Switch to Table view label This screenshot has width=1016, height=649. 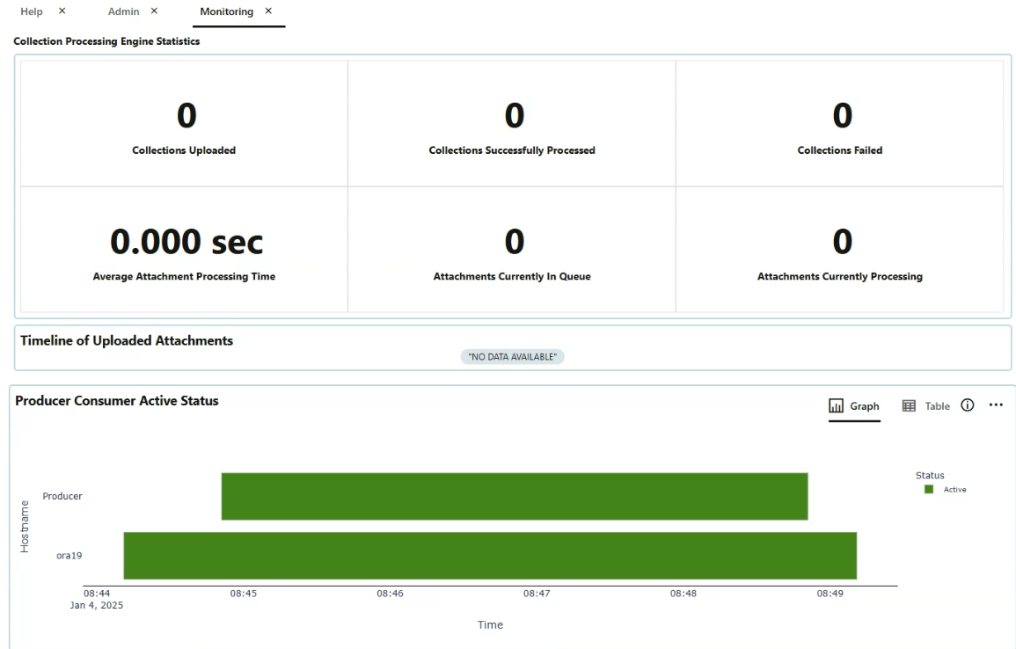937,406
